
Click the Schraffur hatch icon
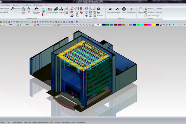(x=50, y=10)
